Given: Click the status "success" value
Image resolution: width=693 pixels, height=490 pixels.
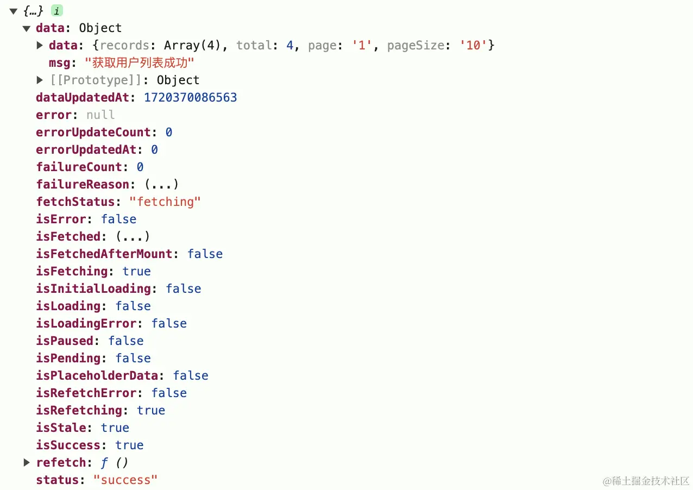Looking at the screenshot, I should coord(125,480).
